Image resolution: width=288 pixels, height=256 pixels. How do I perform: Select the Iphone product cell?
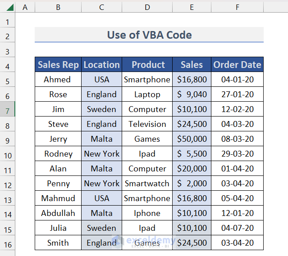[x=147, y=213]
